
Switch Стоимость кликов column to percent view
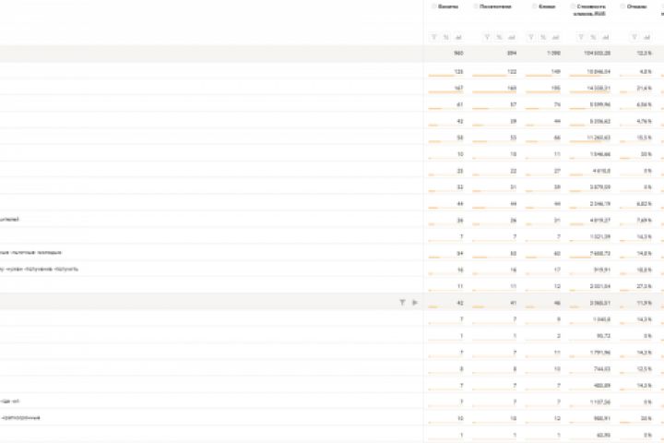click(x=593, y=37)
